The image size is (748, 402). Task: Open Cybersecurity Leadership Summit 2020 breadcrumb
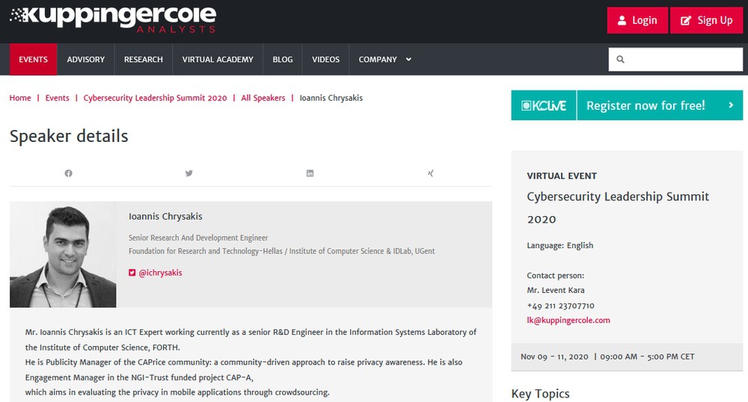point(155,98)
